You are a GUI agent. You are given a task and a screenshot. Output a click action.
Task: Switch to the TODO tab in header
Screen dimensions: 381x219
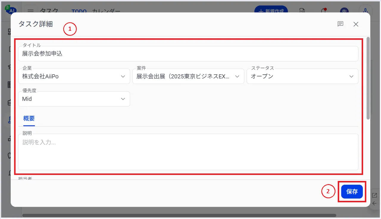(79, 11)
